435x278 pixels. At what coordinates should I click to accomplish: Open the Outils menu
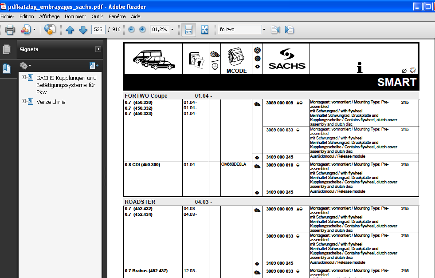[x=98, y=16]
